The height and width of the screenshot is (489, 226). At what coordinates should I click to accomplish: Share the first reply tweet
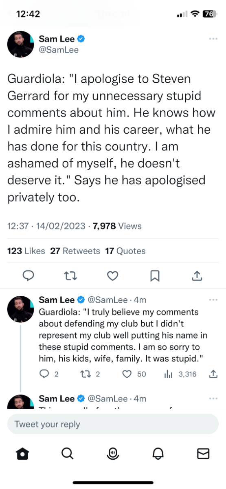213,373
